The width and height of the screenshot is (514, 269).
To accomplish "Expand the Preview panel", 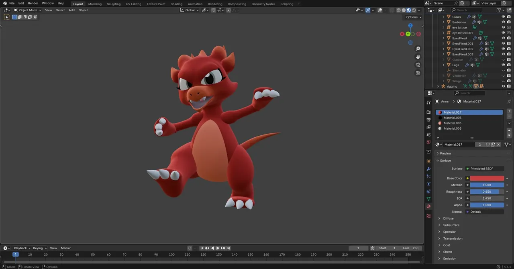I will (x=445, y=153).
